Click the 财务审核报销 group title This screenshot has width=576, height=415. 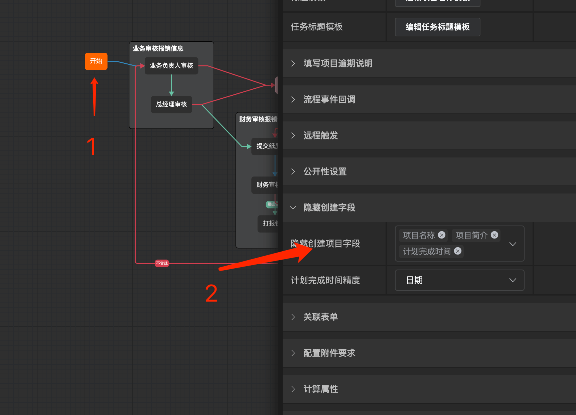coord(258,119)
